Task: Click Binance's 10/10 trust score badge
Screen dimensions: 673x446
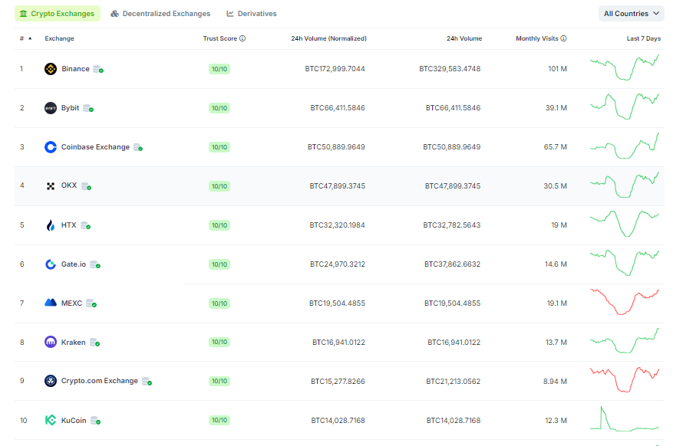Action: pos(219,69)
